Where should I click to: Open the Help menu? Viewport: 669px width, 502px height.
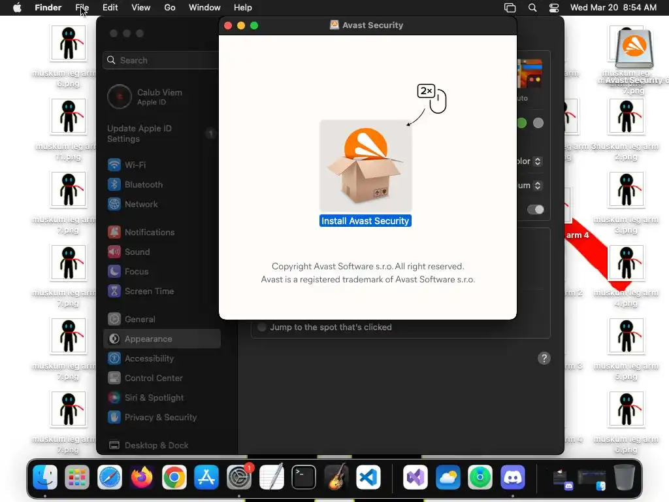coord(243,8)
